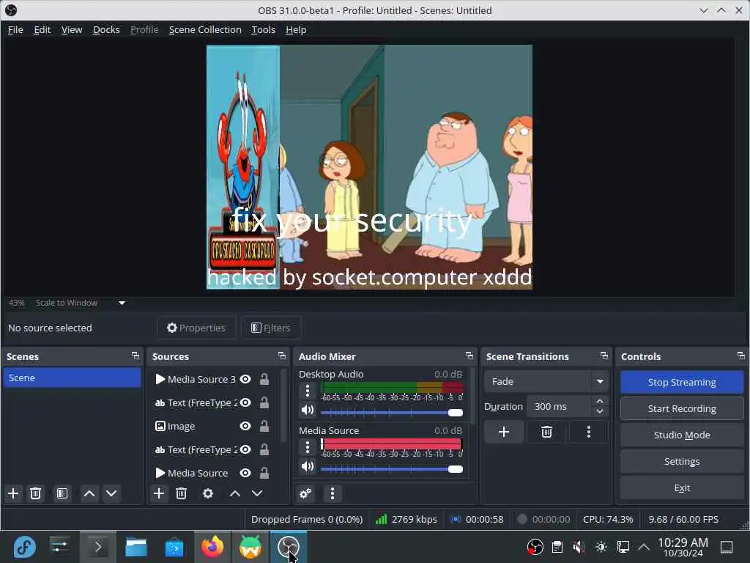Undock the Audio Mixer panel
The image size is (750, 563).
pyautogui.click(x=469, y=356)
